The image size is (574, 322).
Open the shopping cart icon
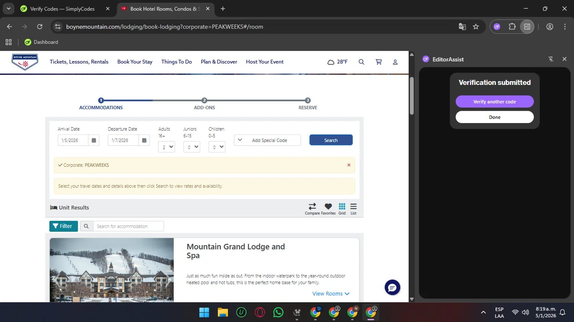(x=378, y=62)
